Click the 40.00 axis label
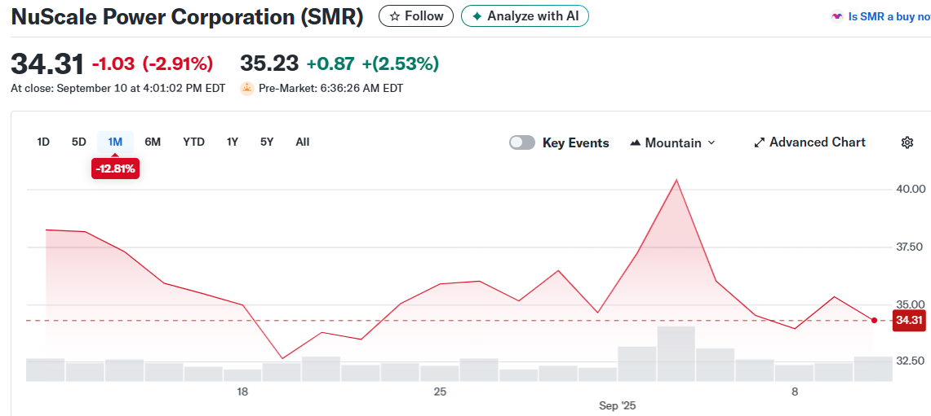 click(x=911, y=189)
